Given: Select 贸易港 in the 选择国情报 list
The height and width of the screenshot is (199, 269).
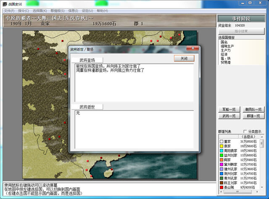Looking at the screenshot, I should (225, 62).
